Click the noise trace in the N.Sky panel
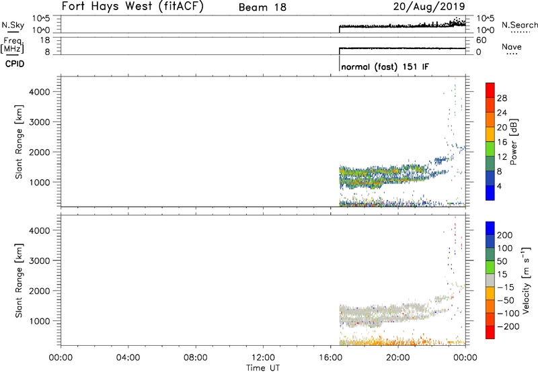The height and width of the screenshot is (372, 538). click(402, 26)
